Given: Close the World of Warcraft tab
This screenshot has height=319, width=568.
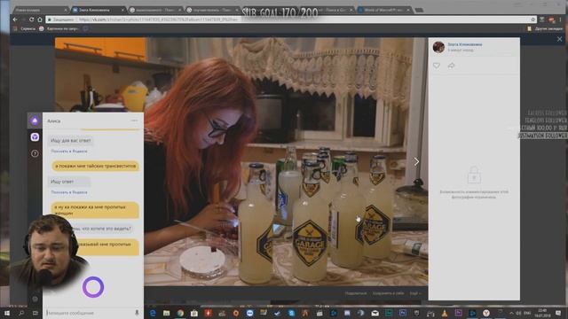Looking at the screenshot, I should point(408,10).
